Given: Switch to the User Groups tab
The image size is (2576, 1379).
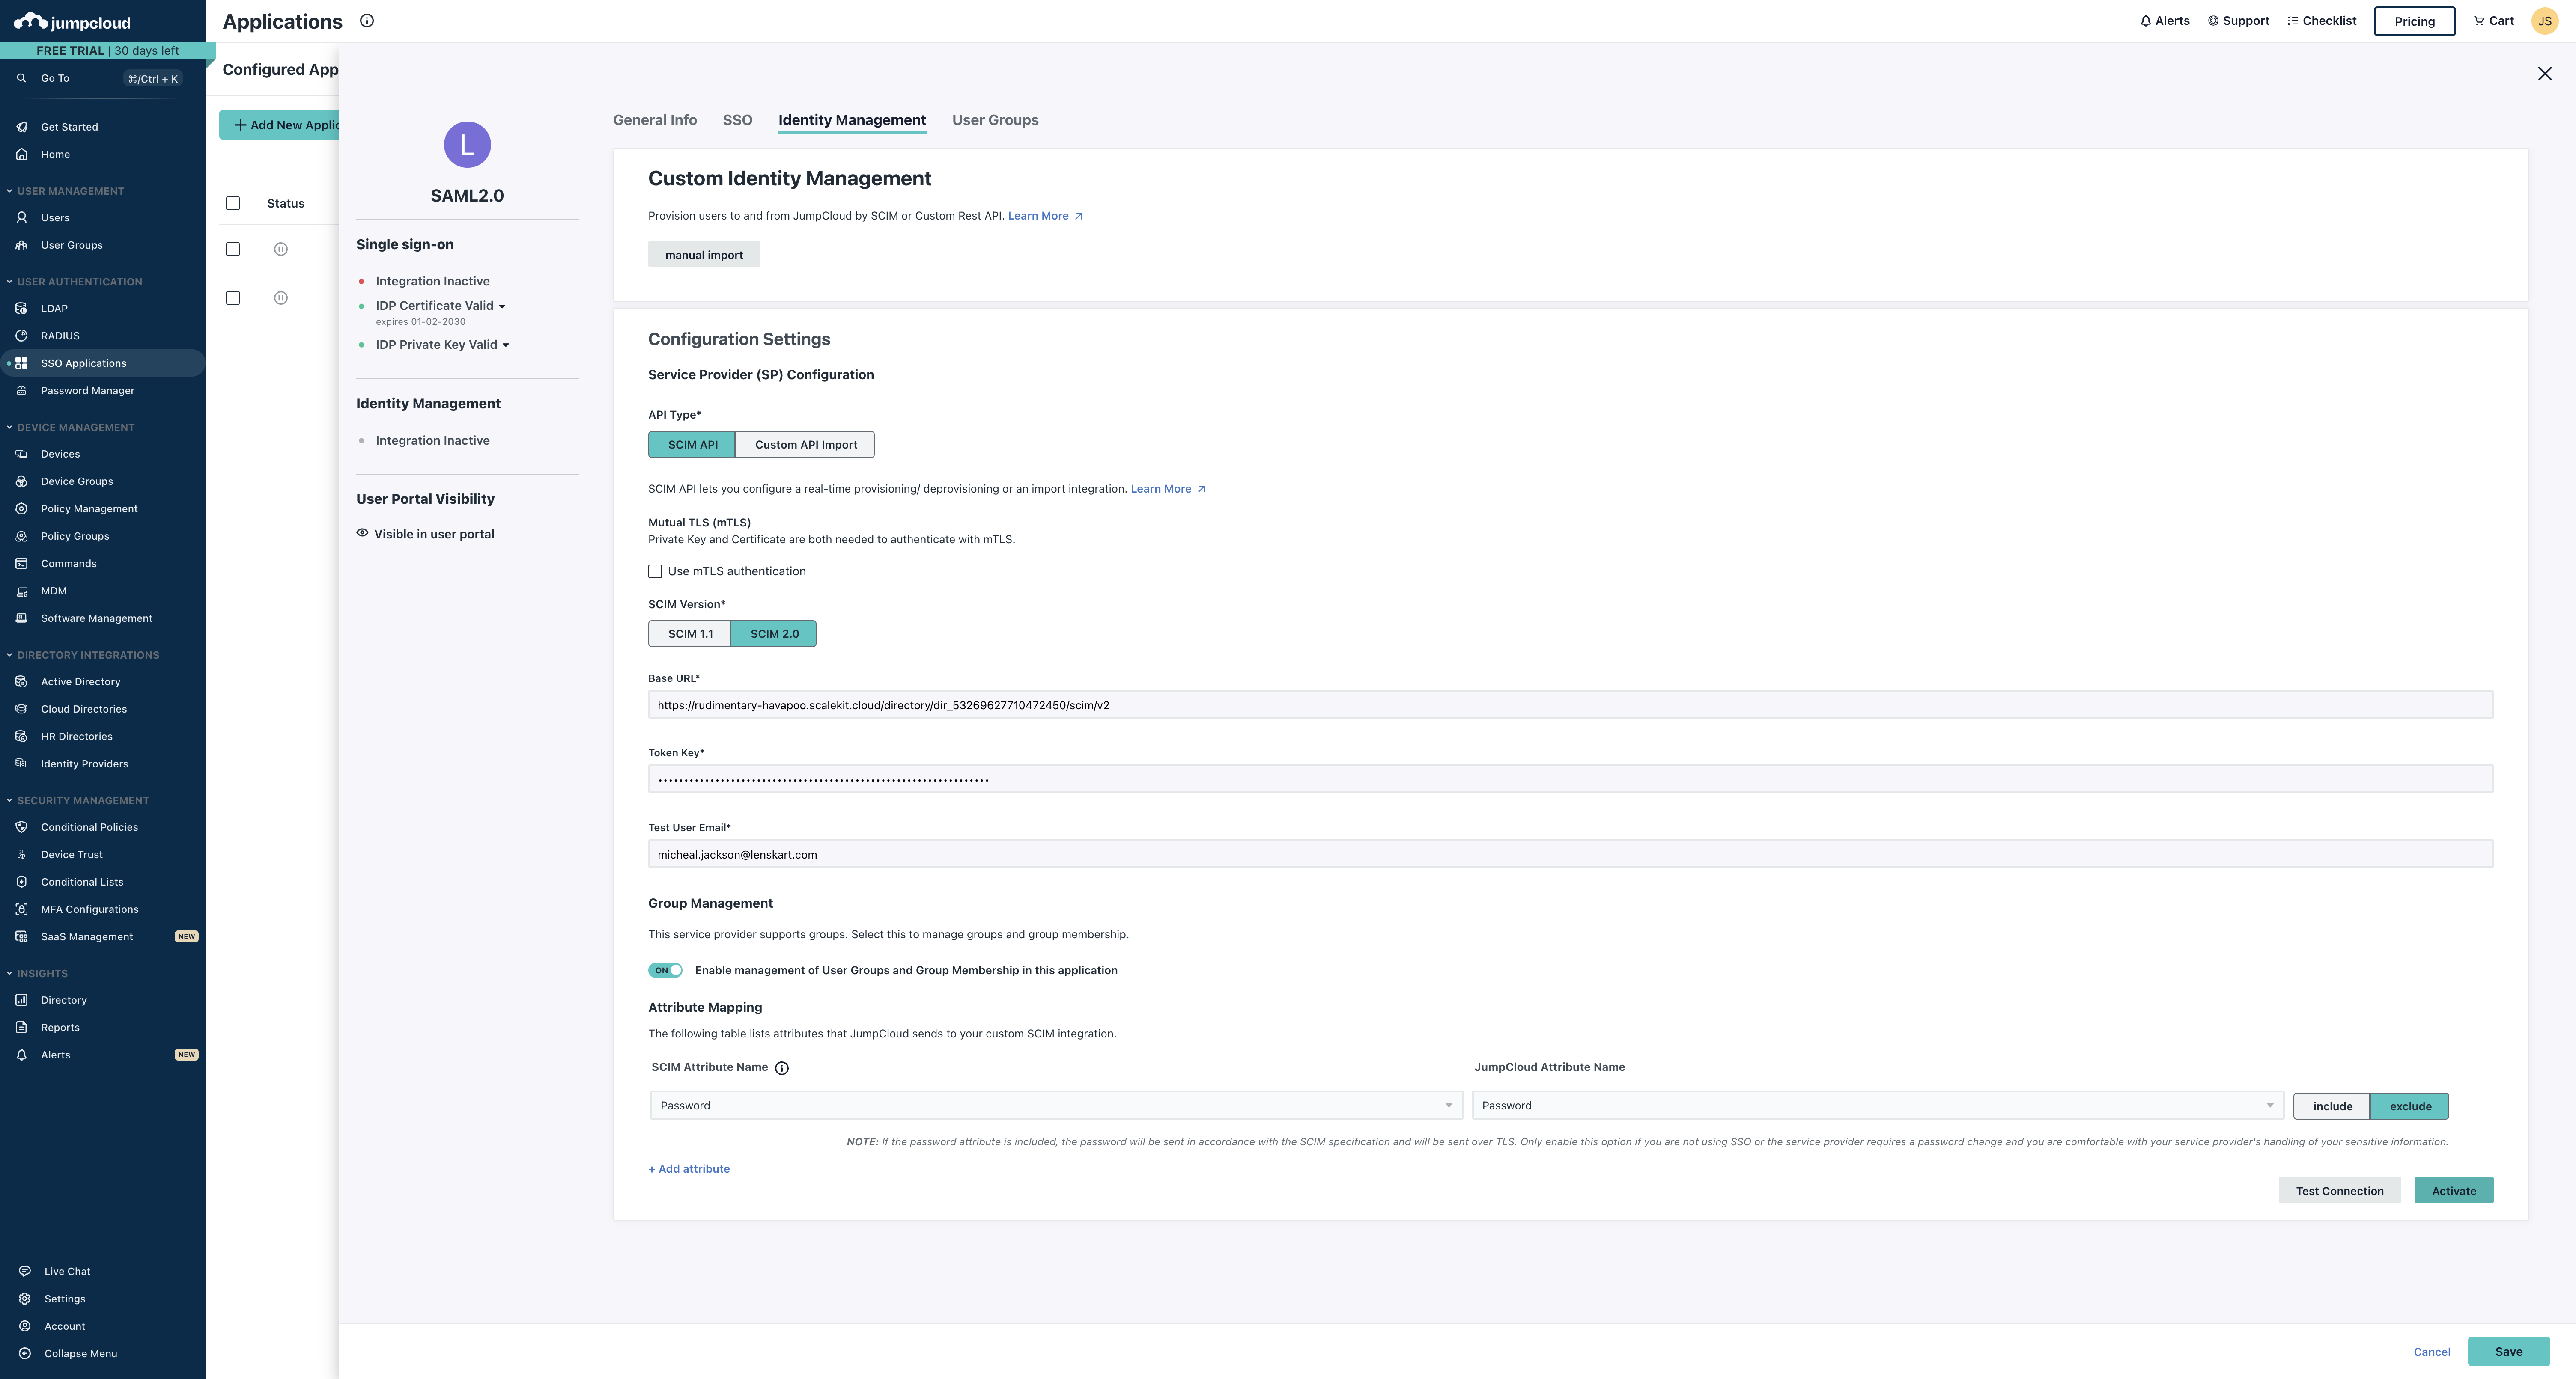Looking at the screenshot, I should pos(995,120).
